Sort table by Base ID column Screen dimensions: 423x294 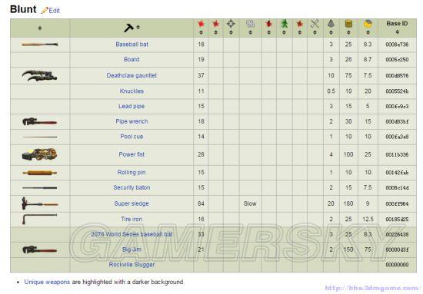[397, 32]
